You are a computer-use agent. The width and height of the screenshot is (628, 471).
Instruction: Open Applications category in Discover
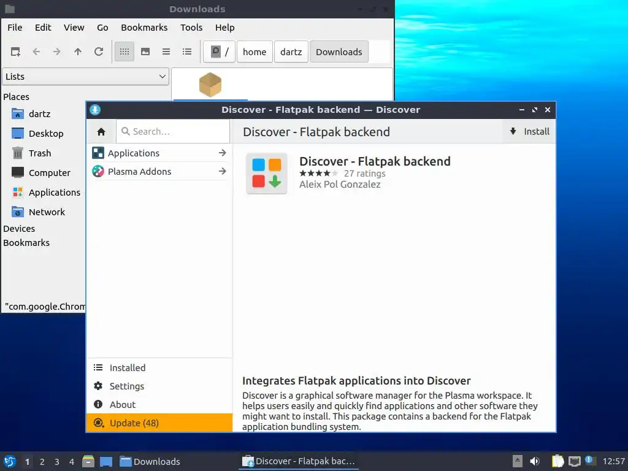[159, 153]
